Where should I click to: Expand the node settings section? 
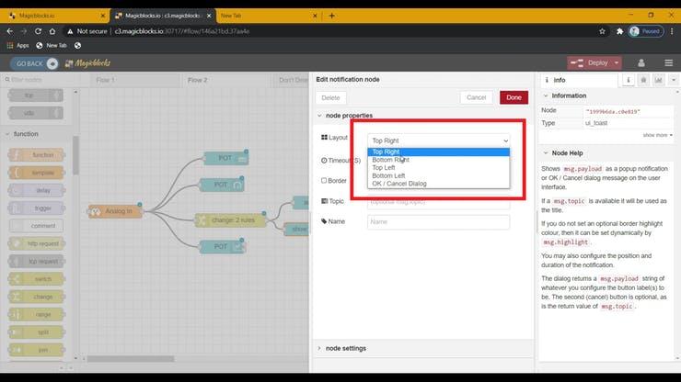345,348
